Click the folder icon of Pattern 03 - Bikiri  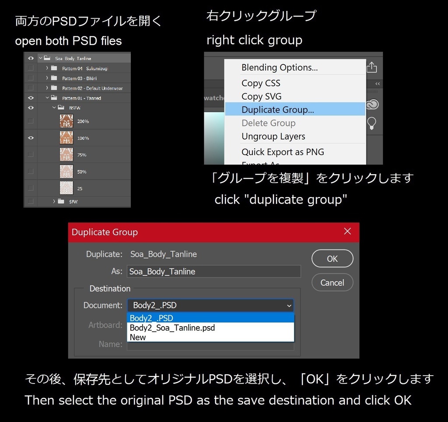click(54, 78)
